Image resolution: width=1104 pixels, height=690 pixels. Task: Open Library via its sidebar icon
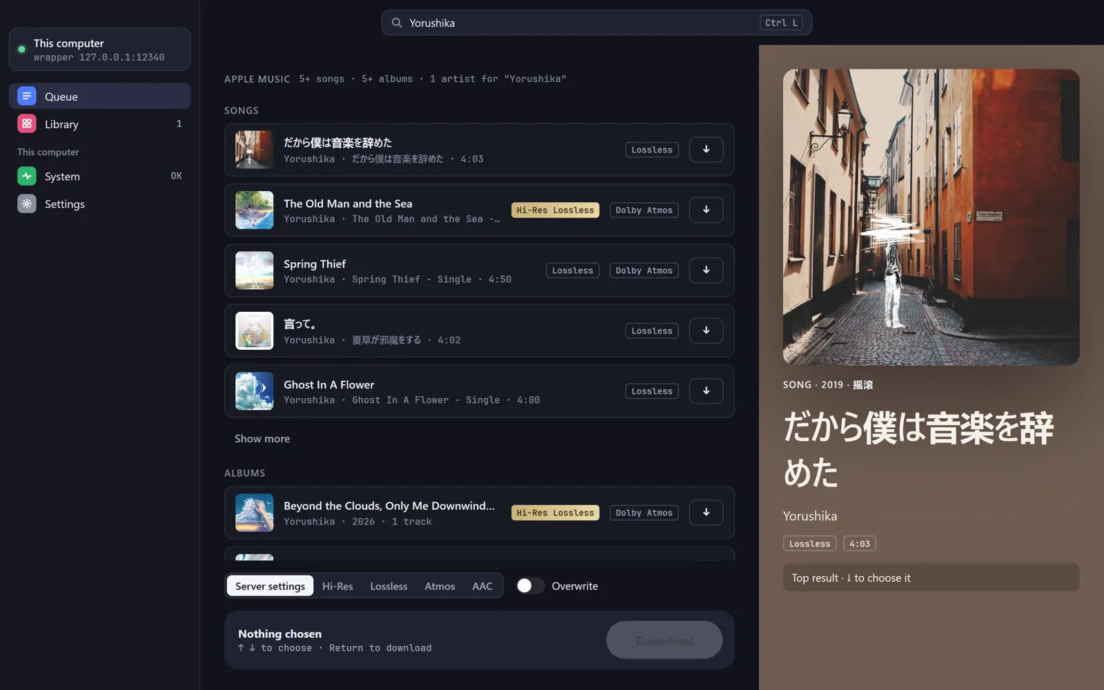point(27,124)
